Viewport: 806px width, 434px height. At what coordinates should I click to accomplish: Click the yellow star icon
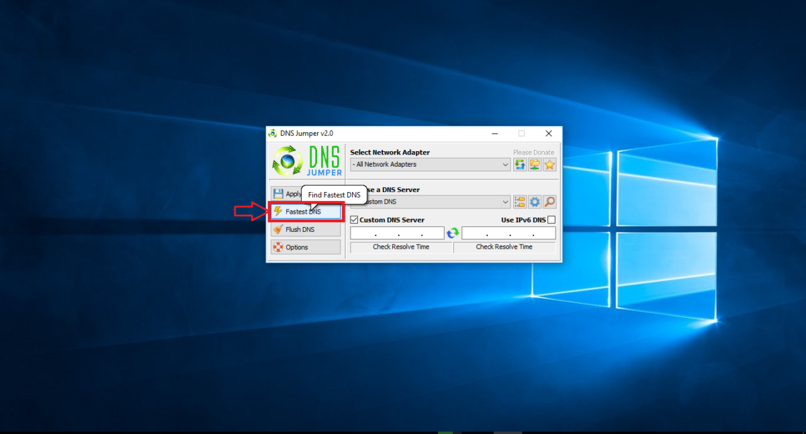(x=549, y=165)
